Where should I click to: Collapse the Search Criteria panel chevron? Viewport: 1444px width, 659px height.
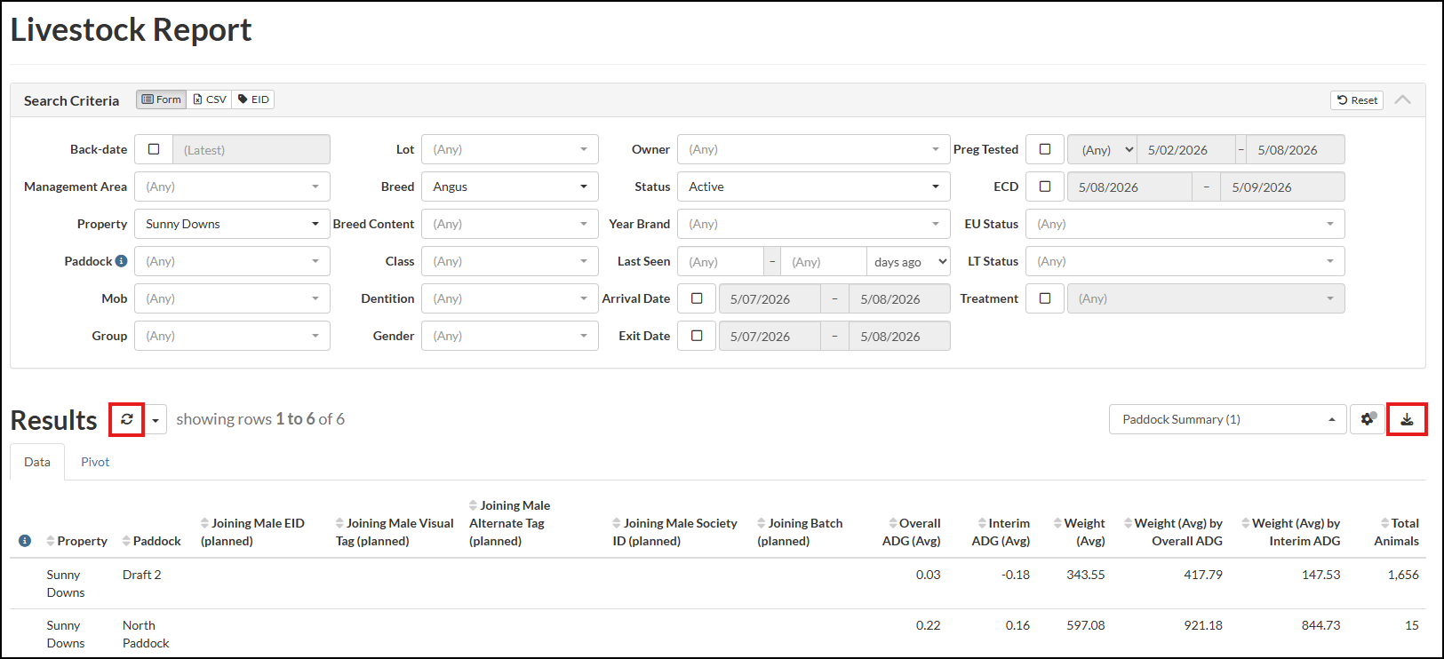click(x=1402, y=99)
